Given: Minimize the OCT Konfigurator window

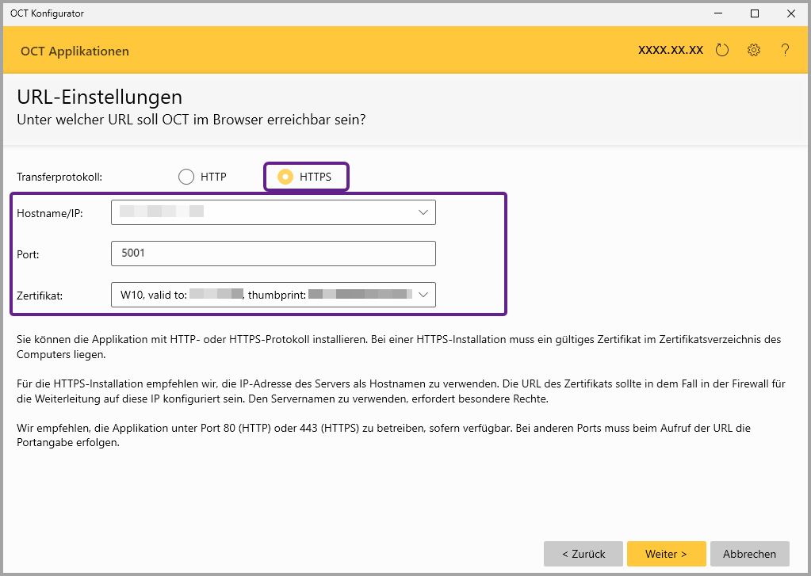Looking at the screenshot, I should tap(718, 13).
